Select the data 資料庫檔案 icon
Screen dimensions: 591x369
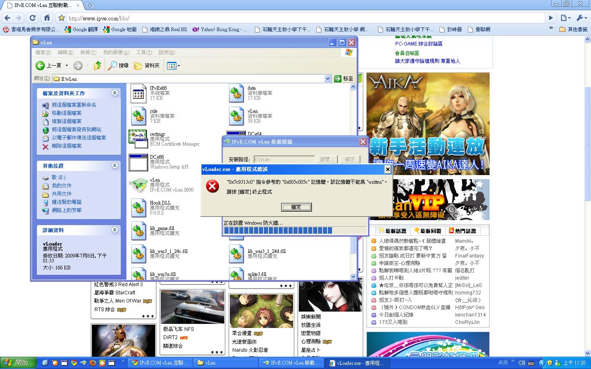point(236,93)
